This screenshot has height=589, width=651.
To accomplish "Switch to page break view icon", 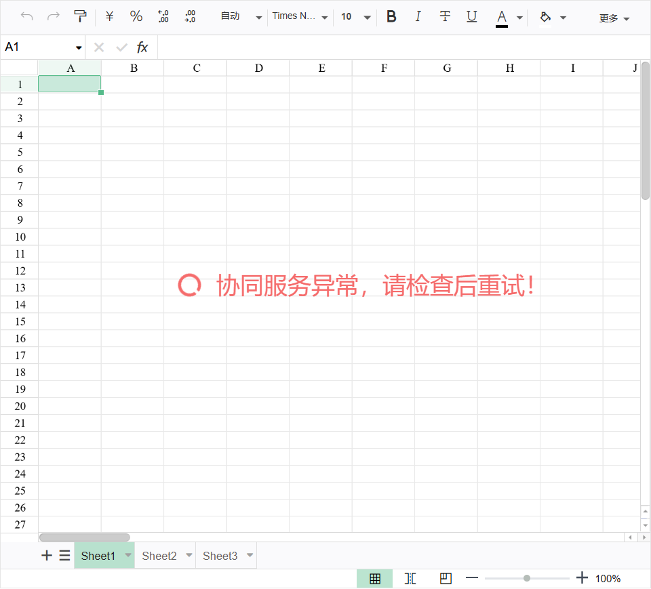I will (410, 579).
